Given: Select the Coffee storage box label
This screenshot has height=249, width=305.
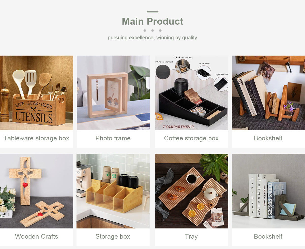Looking at the screenshot, I should click(191, 138).
